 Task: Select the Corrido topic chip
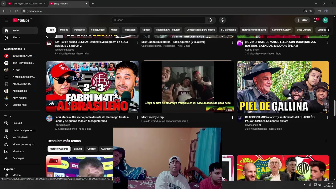click(x=91, y=149)
